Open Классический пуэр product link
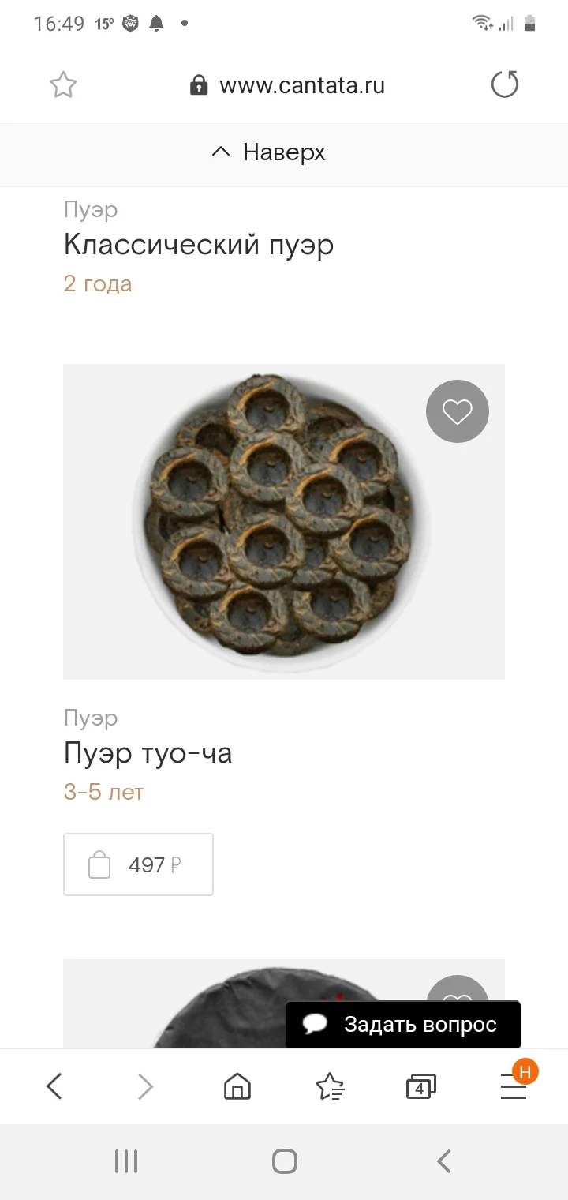The image size is (568, 1200). pyautogui.click(x=198, y=245)
